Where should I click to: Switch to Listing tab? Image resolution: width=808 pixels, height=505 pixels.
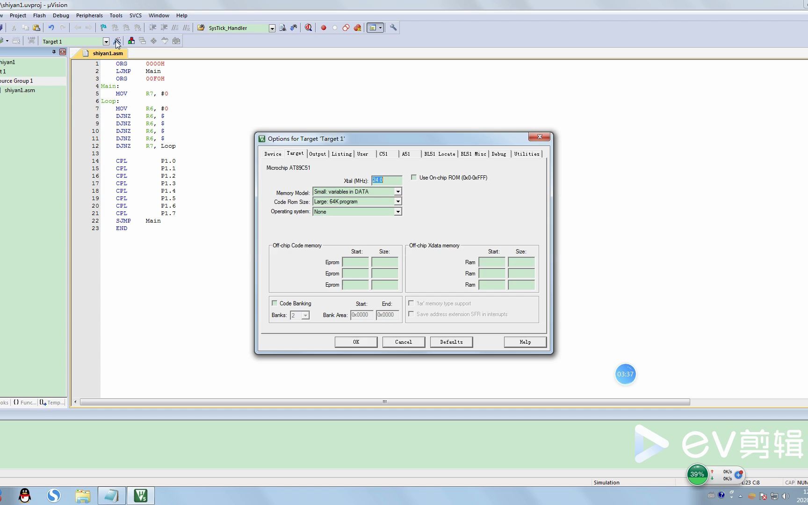point(341,154)
